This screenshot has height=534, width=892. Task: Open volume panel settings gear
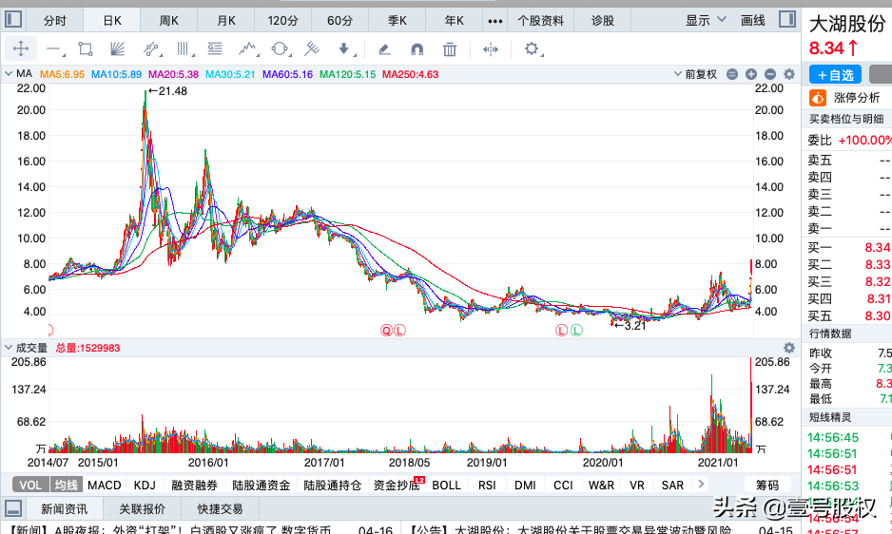(789, 348)
